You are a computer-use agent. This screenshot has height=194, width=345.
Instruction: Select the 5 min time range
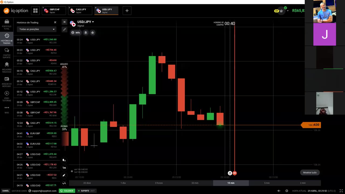267,183
